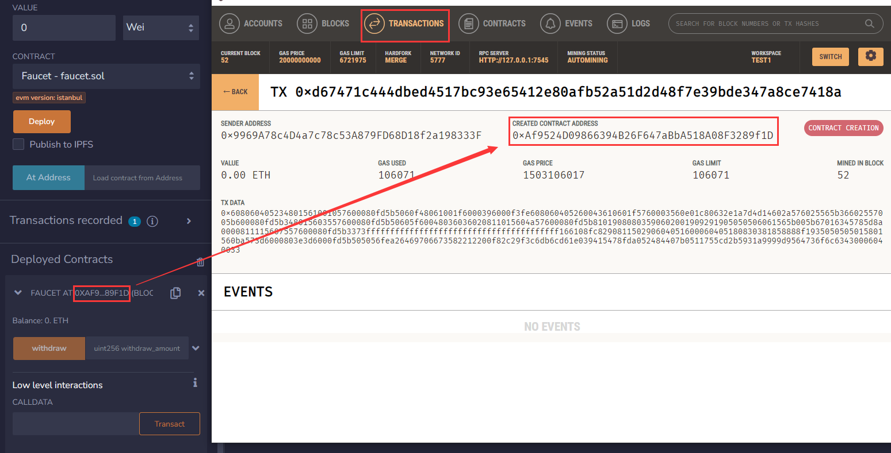Go to the Events tab
891x453 pixels.
567,24
